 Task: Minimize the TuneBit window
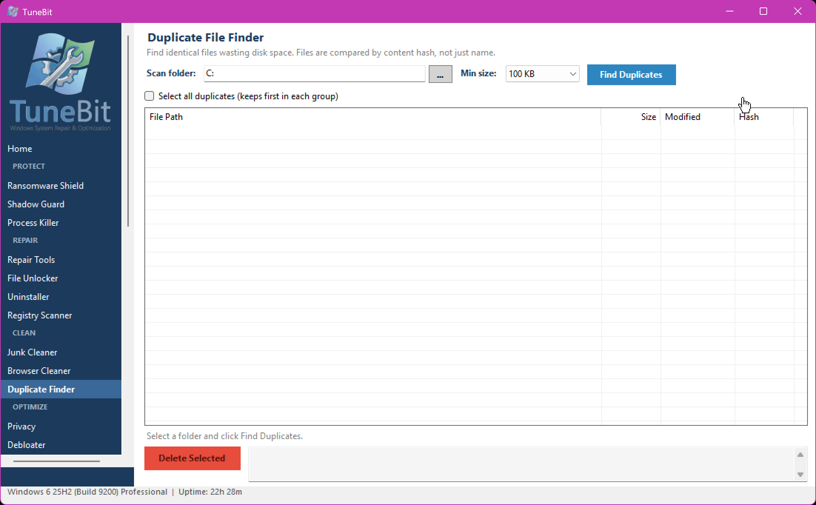pyautogui.click(x=730, y=11)
